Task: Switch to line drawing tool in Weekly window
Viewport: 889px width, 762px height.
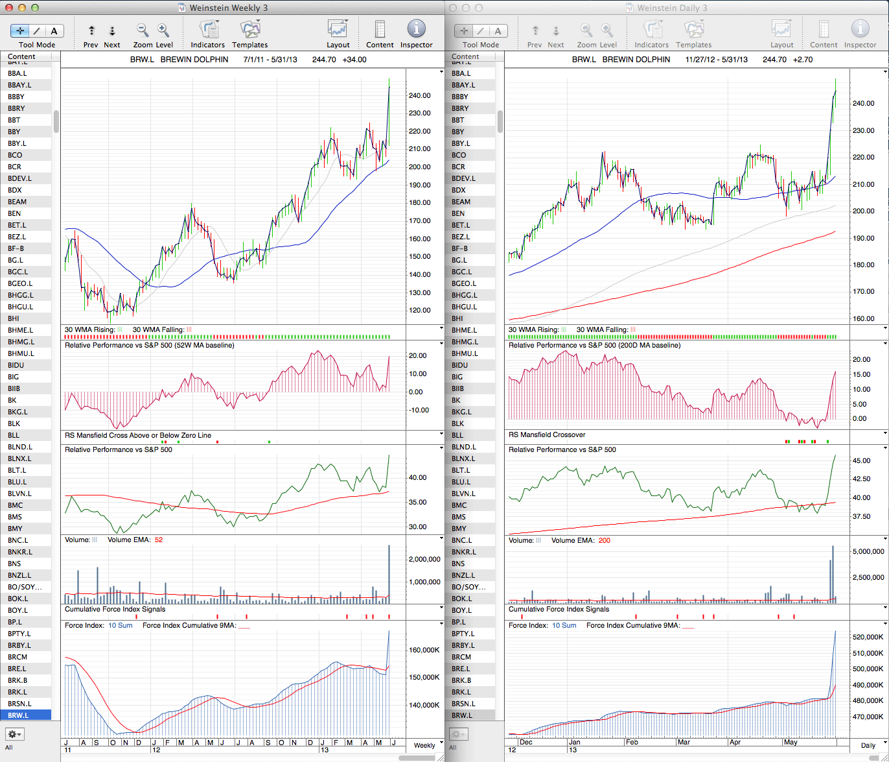Action: tap(37, 30)
